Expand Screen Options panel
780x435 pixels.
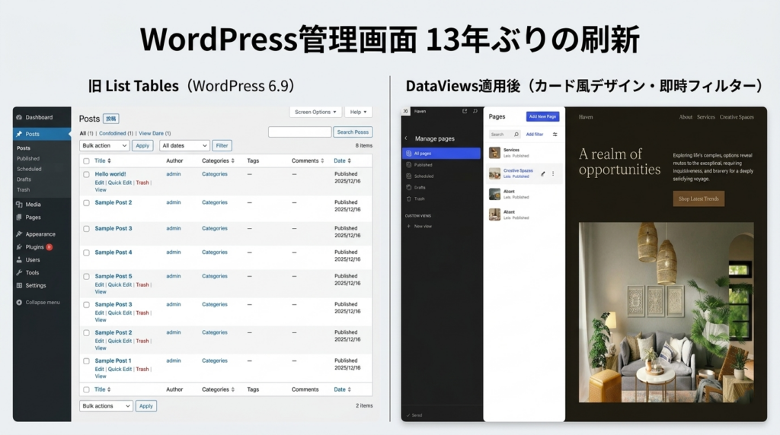(315, 113)
